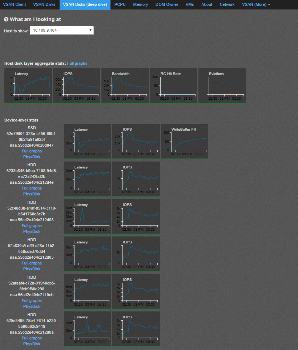Viewport: 298px width, 350px height.
Task: Open the DOM Owner tab
Action: 167,4
